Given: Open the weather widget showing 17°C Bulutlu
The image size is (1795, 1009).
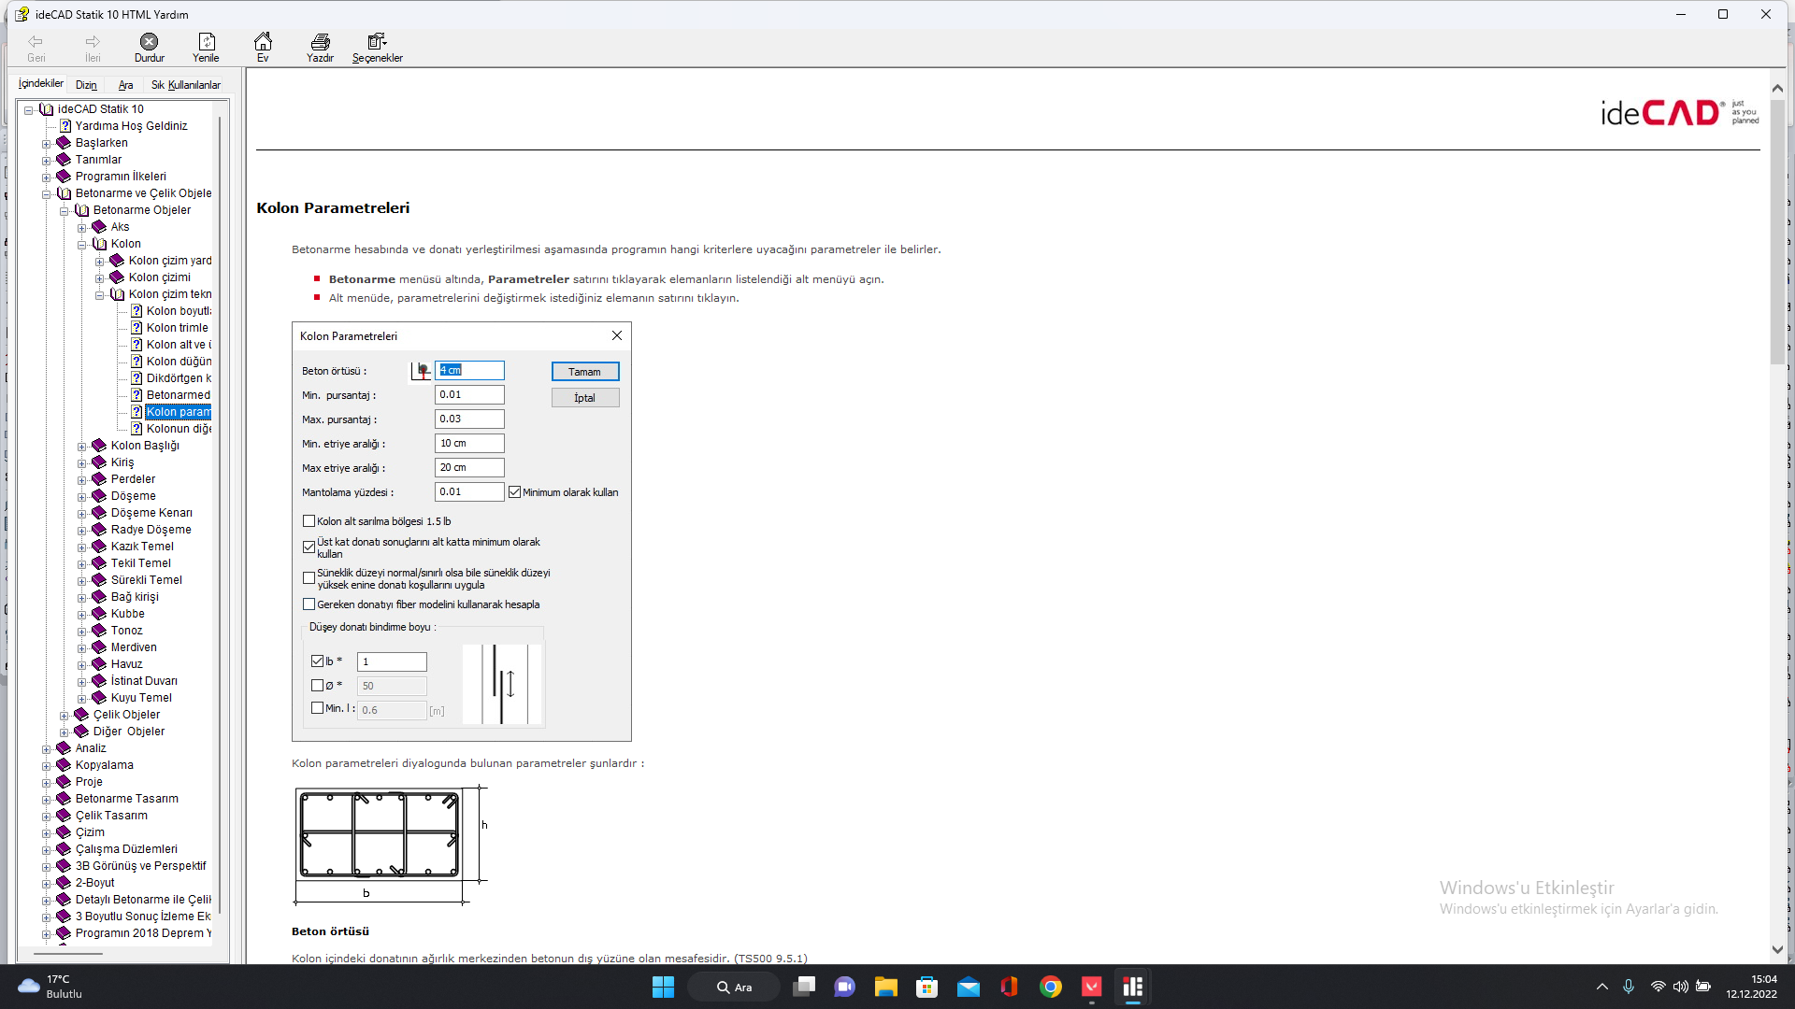Looking at the screenshot, I should [x=51, y=987].
